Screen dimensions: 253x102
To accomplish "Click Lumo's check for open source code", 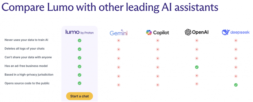I will 79,83.
